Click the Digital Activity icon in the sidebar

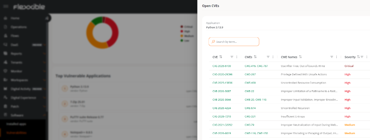point(6,89)
